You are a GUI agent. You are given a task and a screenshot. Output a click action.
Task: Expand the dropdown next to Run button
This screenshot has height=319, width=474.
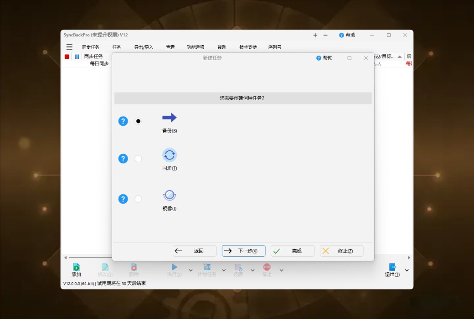pyautogui.click(x=190, y=270)
